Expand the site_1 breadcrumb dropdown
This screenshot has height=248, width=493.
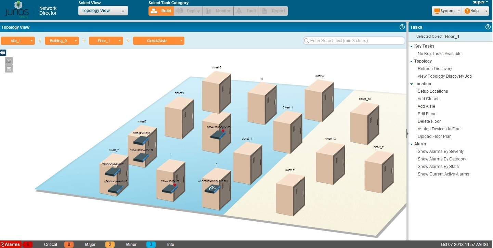18,41
